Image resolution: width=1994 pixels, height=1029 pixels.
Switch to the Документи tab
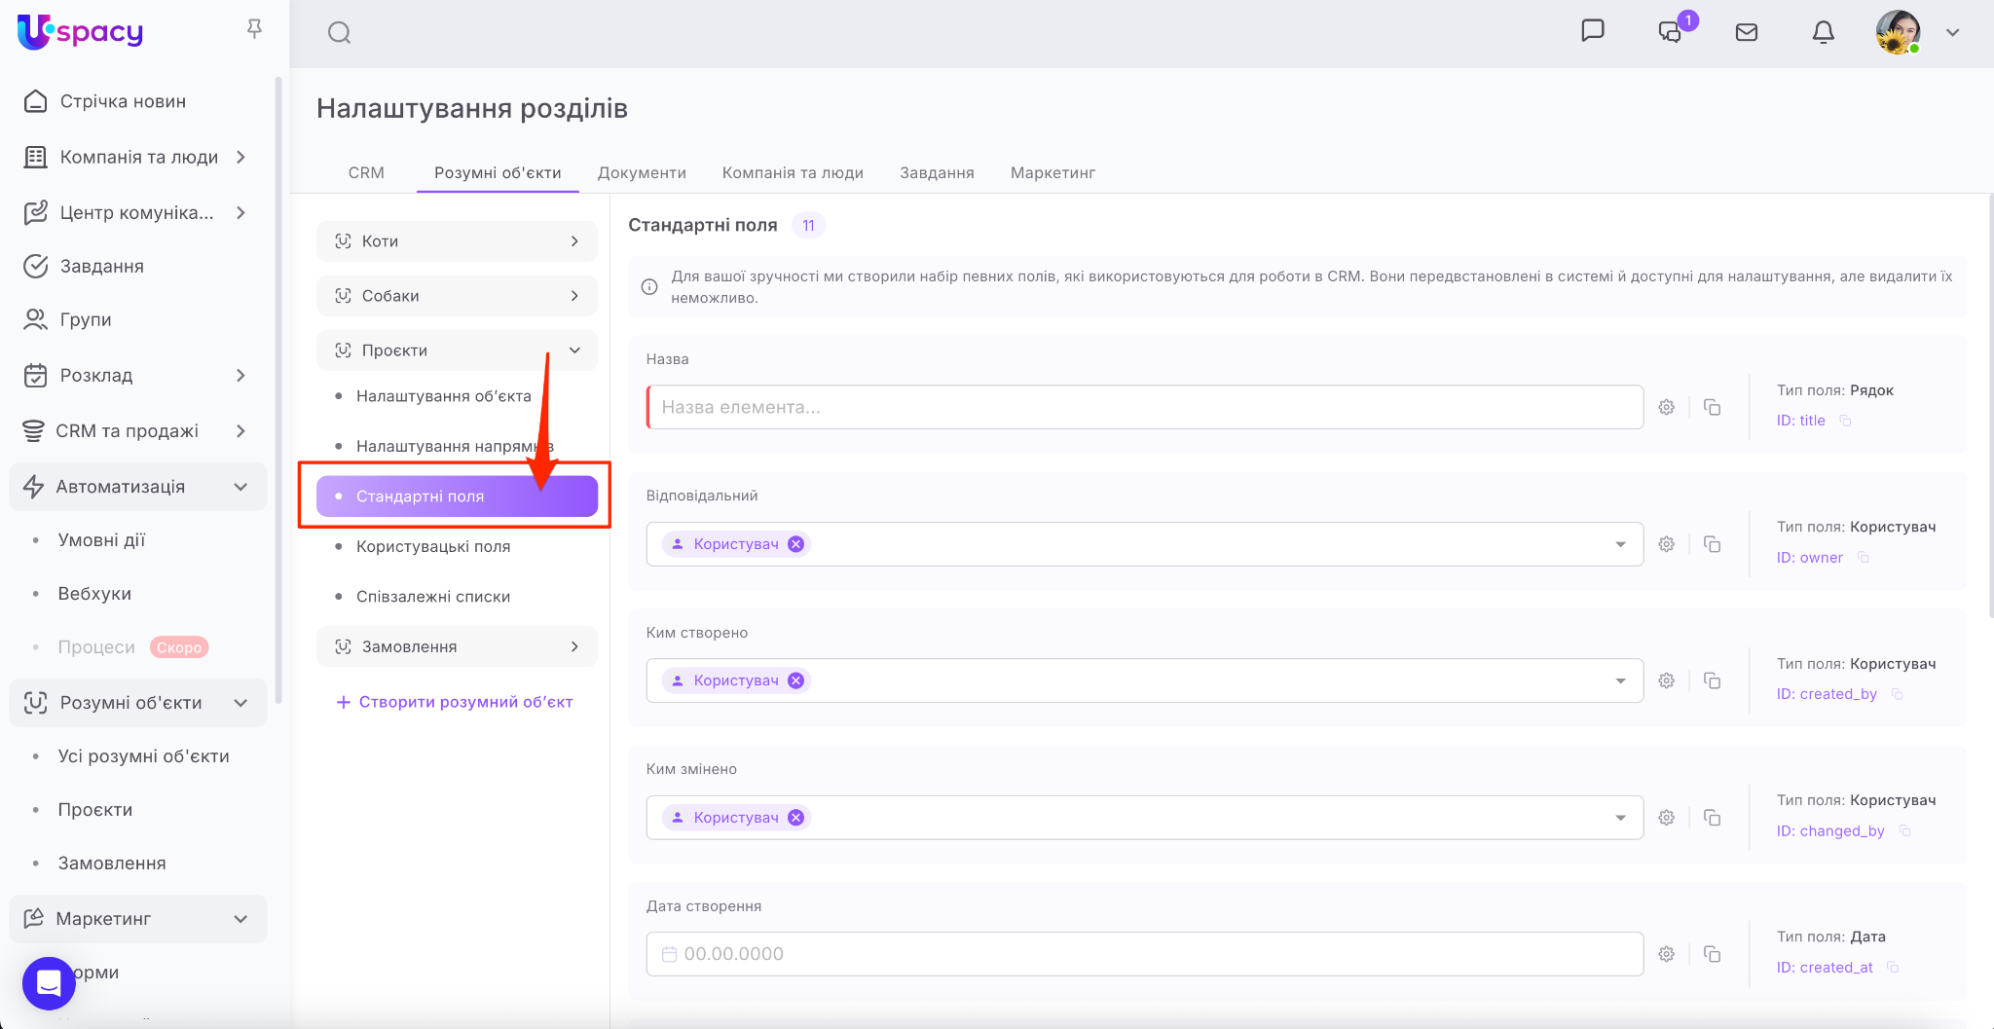pos(642,172)
